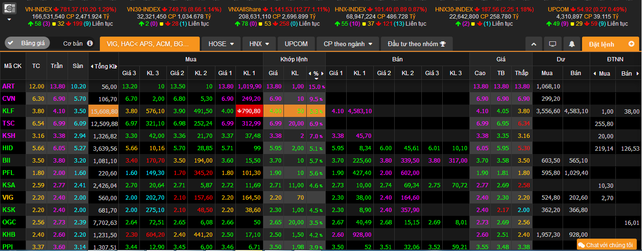The width and height of the screenshot is (642, 251).
Task: Expand CP theo ngành dropdown
Action: click(348, 44)
